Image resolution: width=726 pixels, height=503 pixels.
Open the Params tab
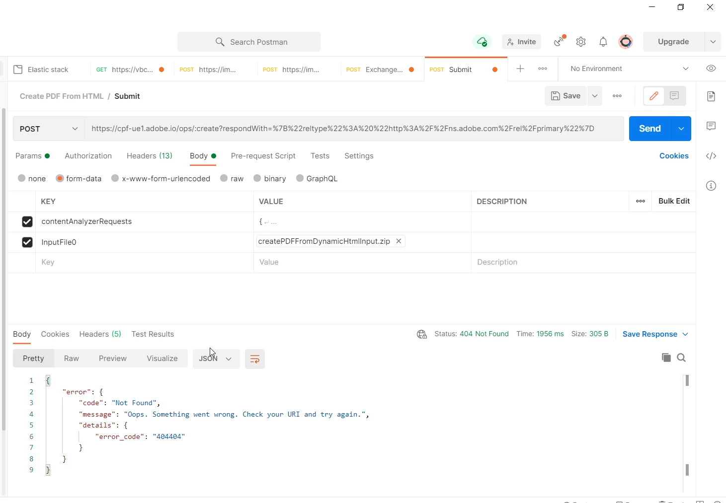pyautogui.click(x=32, y=156)
